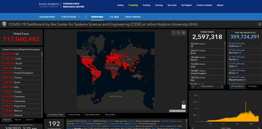Zoom in on map with plus button
Image resolution: width=262 pixels, height=129 pixels.
(184, 102)
